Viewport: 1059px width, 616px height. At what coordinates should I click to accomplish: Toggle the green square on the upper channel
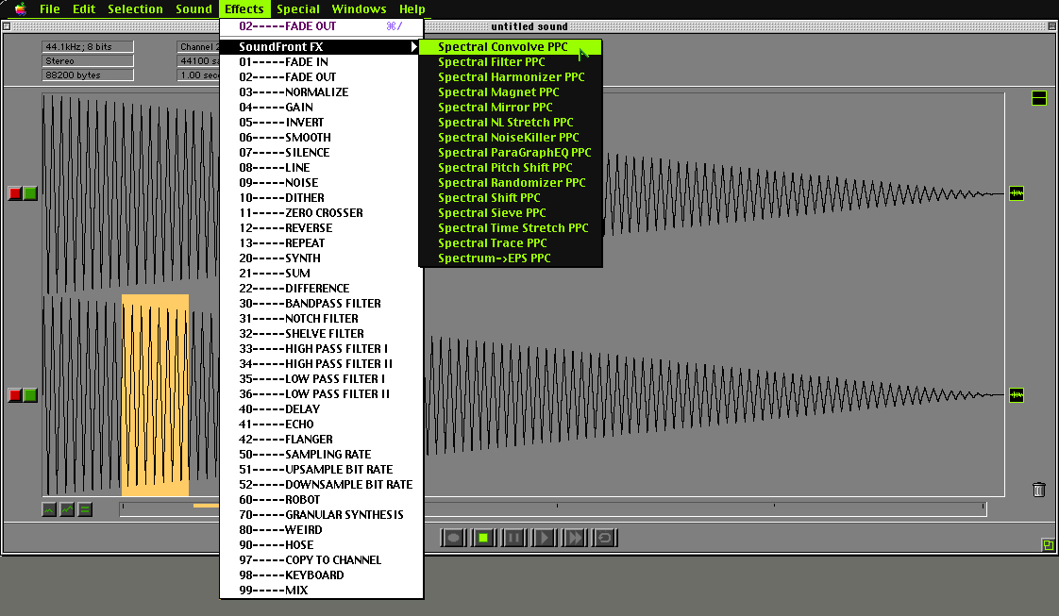click(29, 193)
